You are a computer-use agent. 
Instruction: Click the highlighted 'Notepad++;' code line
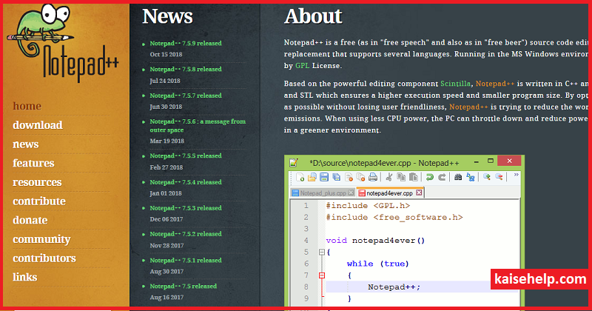(x=394, y=287)
